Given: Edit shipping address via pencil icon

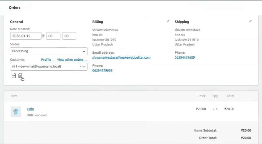Looking at the screenshot, I should point(250,21).
